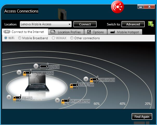This screenshot has width=157, height=125.
Task: Click the folder icon in the header
Action: pyautogui.click(x=62, y=14)
